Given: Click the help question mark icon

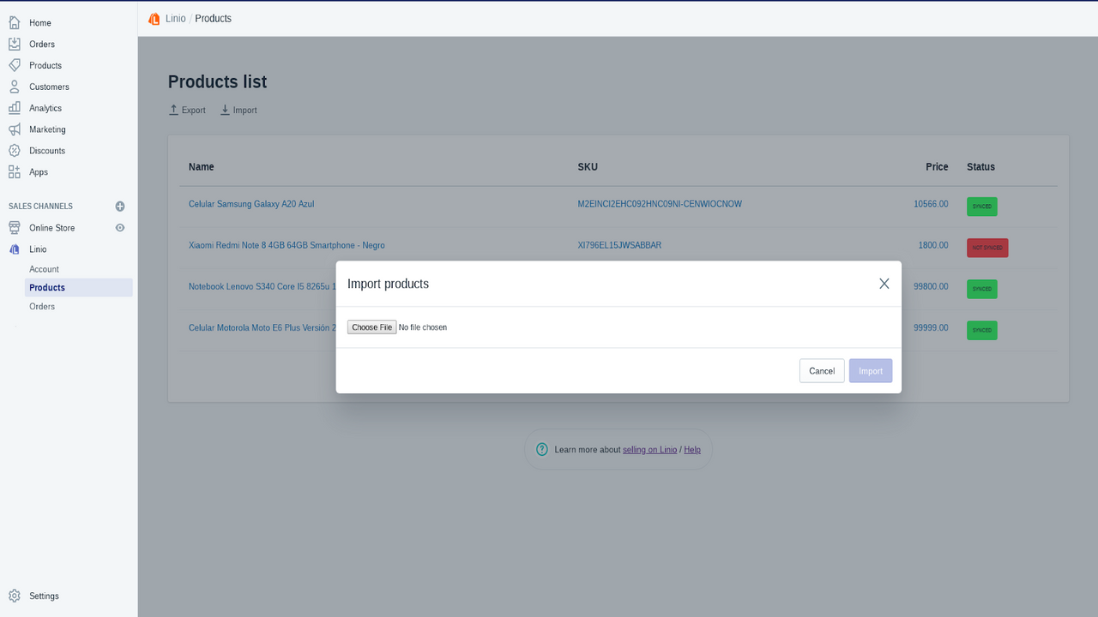Looking at the screenshot, I should click(x=542, y=449).
